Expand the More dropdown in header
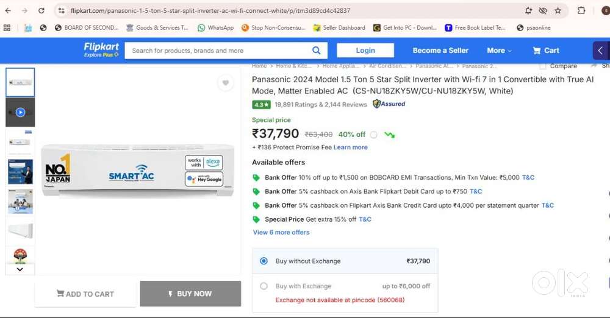610x318 pixels. point(499,51)
